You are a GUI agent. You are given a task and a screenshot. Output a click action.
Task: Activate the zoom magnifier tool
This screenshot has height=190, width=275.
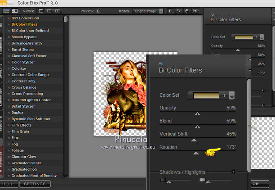(x=178, y=10)
